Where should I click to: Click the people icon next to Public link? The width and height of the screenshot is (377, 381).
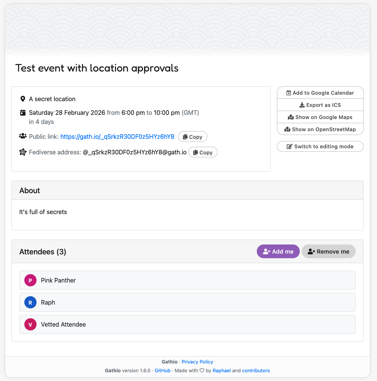click(23, 136)
